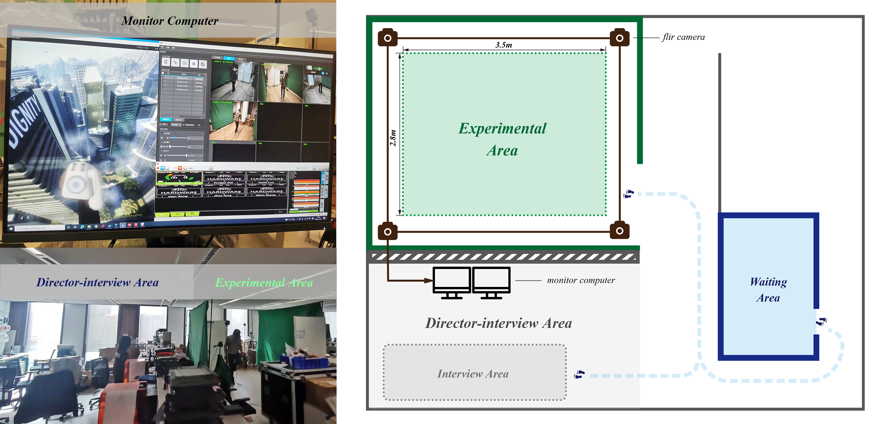Click the CamID 3 camera feed thumbnail

click(x=233, y=121)
